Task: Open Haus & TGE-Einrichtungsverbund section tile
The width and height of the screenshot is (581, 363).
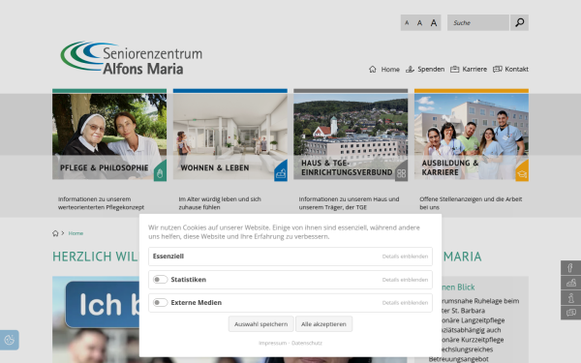Action: [351, 136]
